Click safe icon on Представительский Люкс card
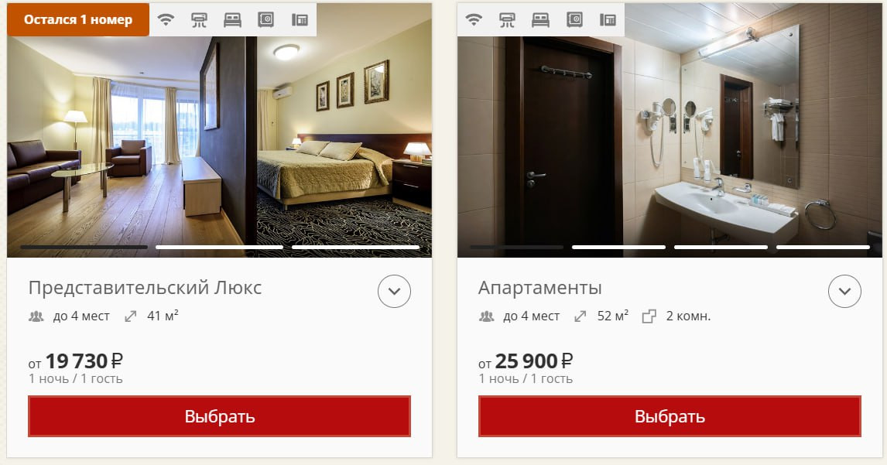This screenshot has height=465, width=887. pos(266,20)
